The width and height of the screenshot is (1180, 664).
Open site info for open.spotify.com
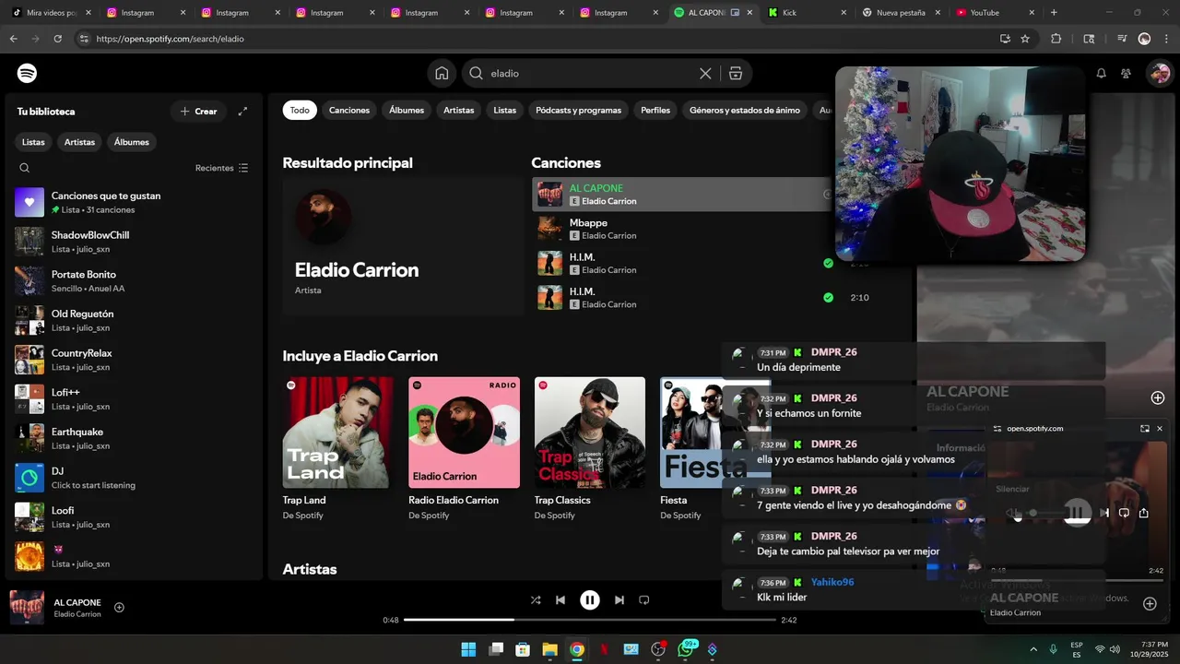click(84, 39)
